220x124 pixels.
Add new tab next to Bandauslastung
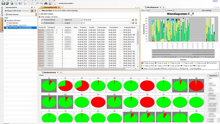pos(61,73)
